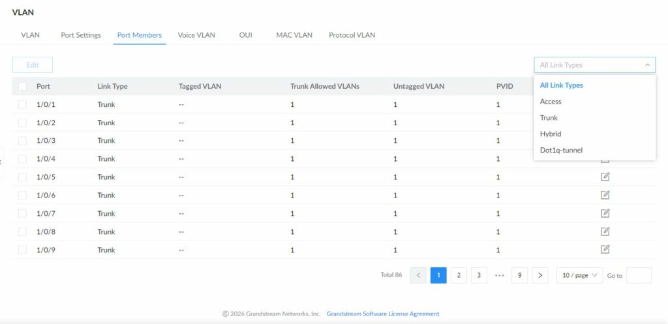This screenshot has width=668, height=324.
Task: Tick the select-all checkbox in table header
Action: pyautogui.click(x=22, y=87)
